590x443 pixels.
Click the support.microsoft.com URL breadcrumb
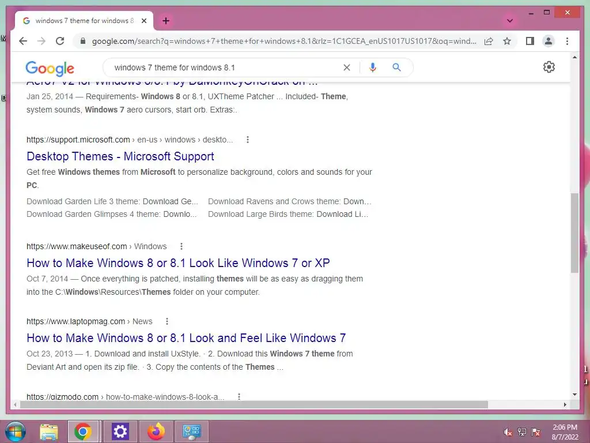tap(130, 140)
